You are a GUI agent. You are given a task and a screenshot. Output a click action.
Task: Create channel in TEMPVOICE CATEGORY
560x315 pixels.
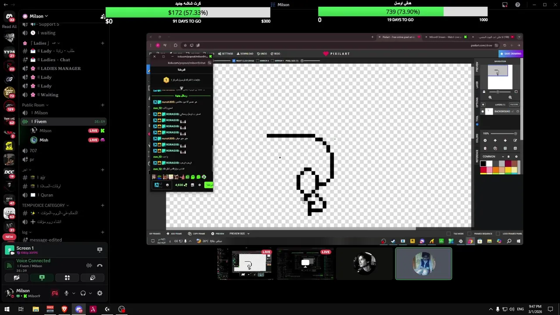point(102,205)
